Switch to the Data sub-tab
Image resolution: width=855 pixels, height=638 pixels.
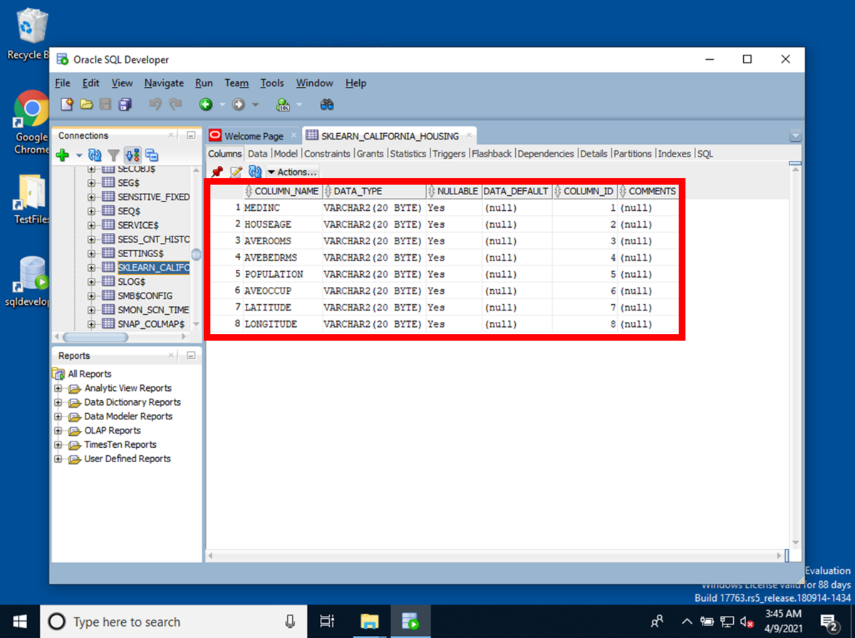point(258,153)
